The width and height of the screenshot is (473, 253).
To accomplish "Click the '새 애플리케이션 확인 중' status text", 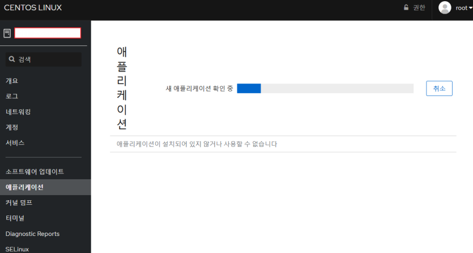I will (199, 88).
